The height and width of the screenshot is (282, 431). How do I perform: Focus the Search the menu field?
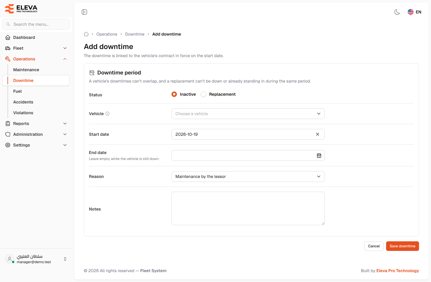(x=36, y=24)
